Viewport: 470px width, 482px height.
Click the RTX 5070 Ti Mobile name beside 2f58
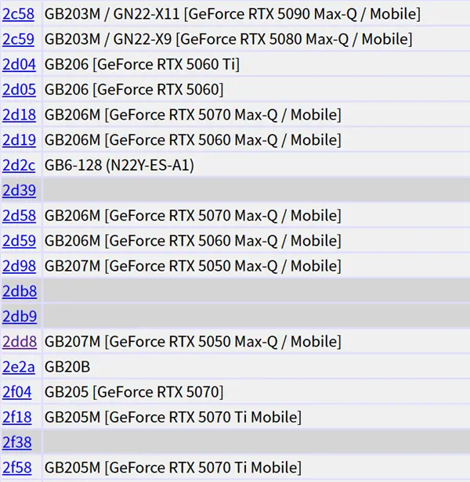(x=173, y=468)
